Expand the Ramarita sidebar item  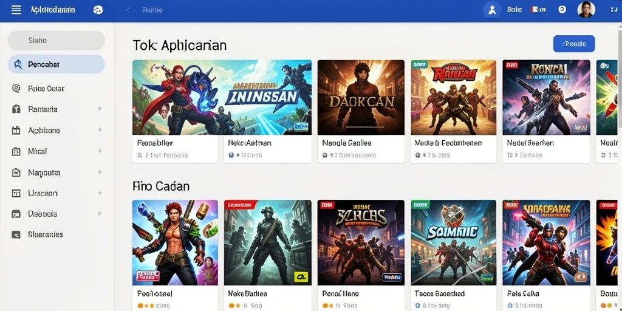tap(100, 109)
